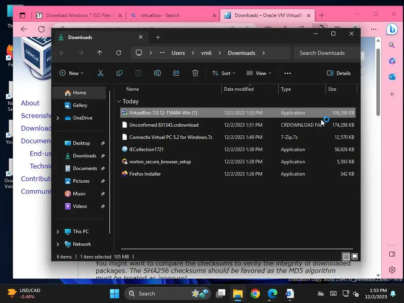
Task: Click the taskbar Search box
Action: (167, 294)
